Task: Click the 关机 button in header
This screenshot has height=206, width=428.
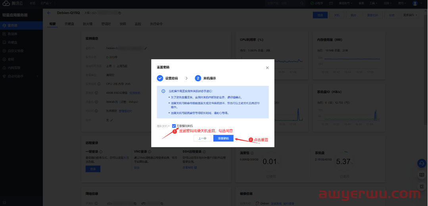Action: (x=337, y=15)
